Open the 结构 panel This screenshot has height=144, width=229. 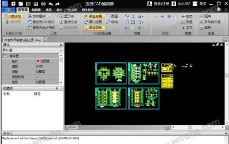(112, 22)
